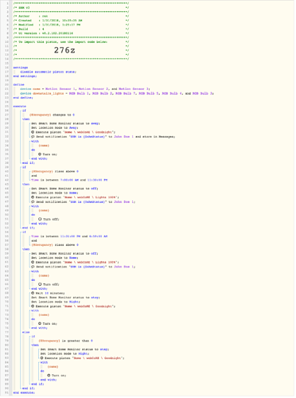The image size is (296, 398).
Task: Click the Execute piston icon on line 61
Action: (x=33, y=263)
